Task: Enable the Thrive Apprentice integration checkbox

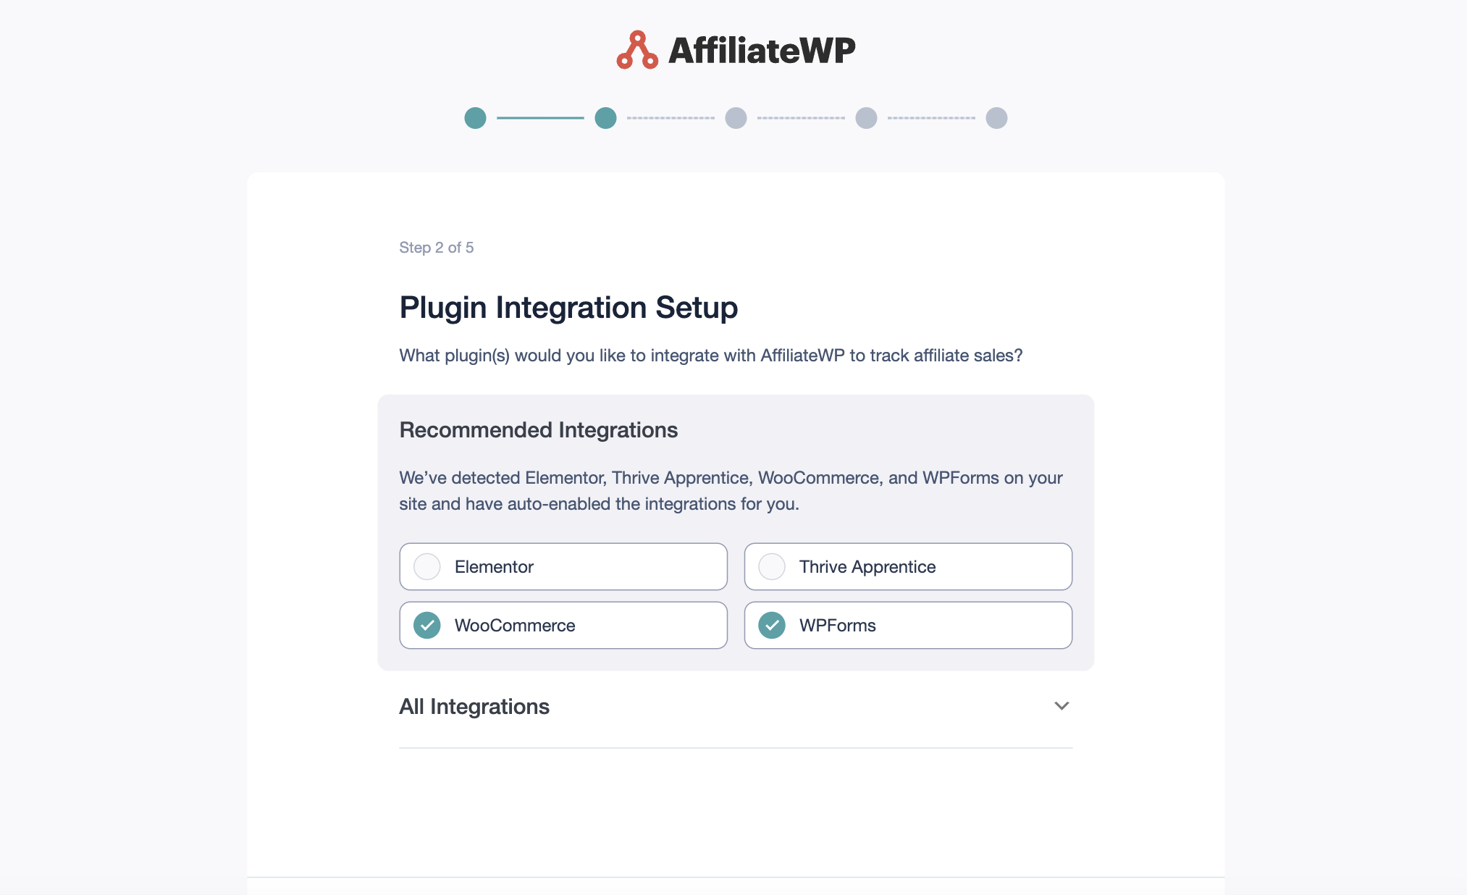Action: [772, 566]
